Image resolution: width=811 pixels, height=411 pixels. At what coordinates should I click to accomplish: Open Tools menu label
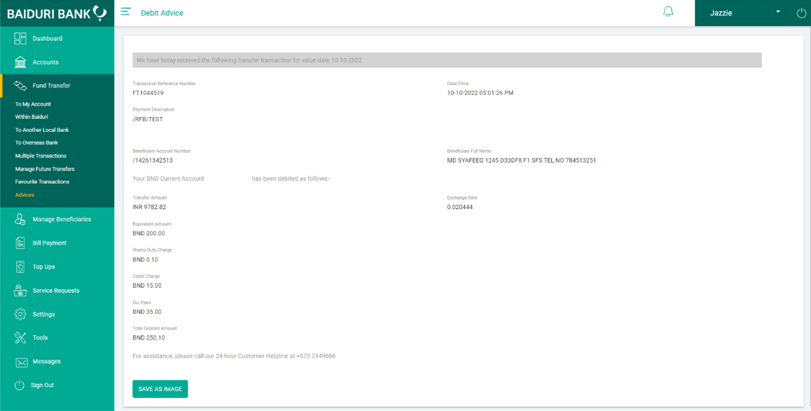coord(40,338)
